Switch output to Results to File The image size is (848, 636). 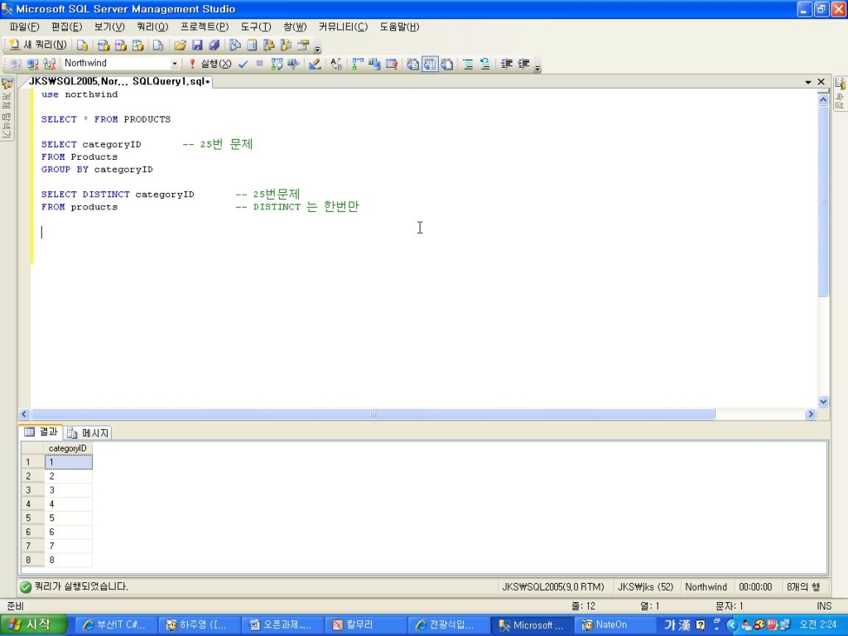coord(446,64)
